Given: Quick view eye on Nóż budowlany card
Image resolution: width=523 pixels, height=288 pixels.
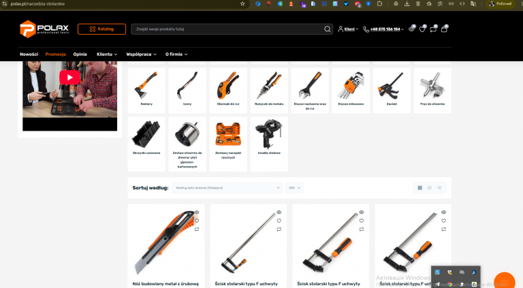Looking at the screenshot, I should coord(197,212).
